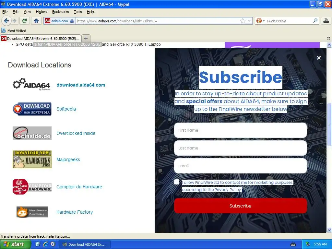Launch Windows Media Player from quick launch
332x249 pixels.
click(x=53, y=244)
